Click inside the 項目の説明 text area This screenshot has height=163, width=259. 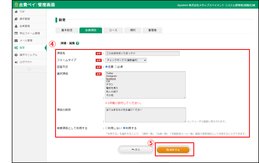(145, 115)
